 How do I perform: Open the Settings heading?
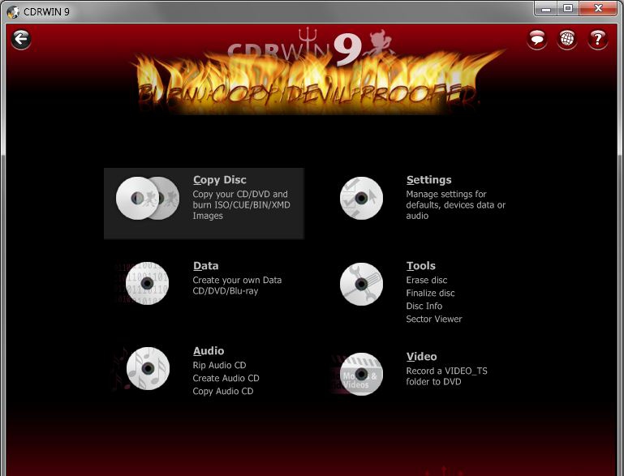point(428,180)
